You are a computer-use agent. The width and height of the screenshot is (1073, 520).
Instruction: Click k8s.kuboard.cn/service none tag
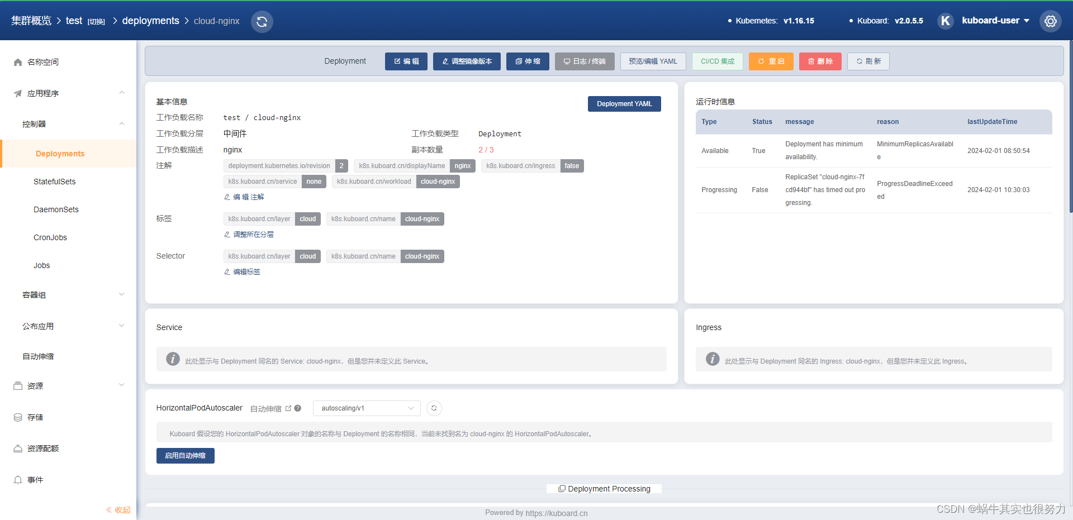click(x=274, y=182)
